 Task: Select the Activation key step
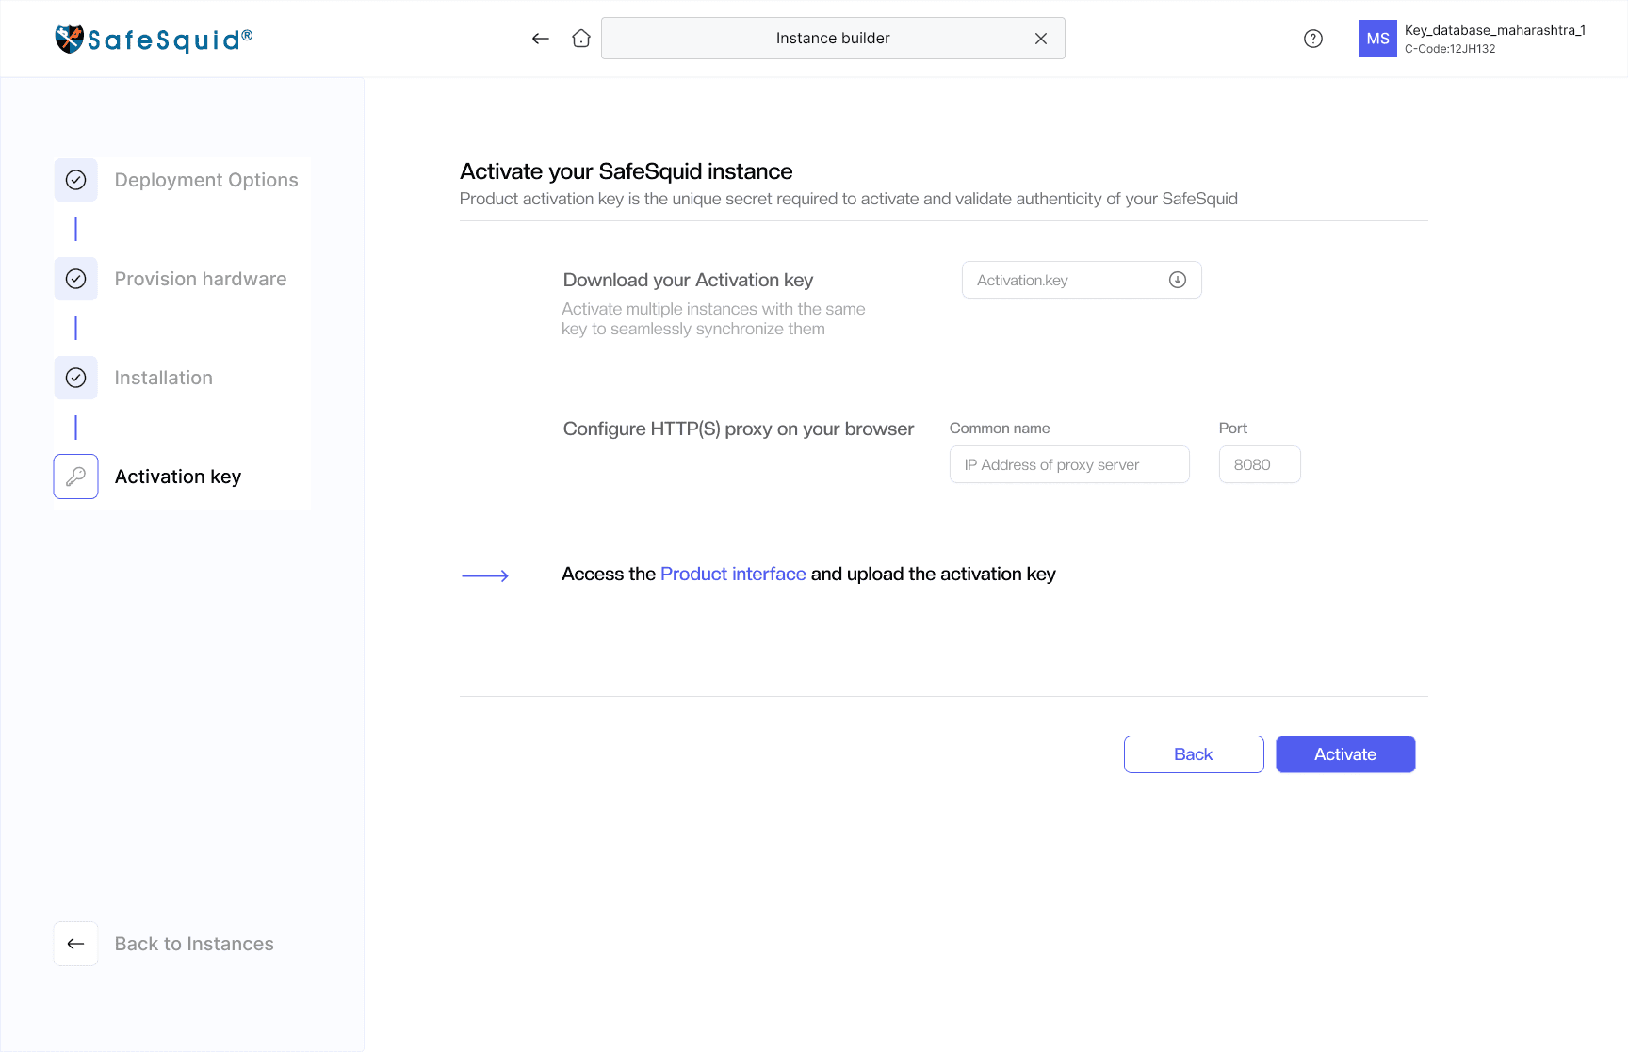coord(178,477)
